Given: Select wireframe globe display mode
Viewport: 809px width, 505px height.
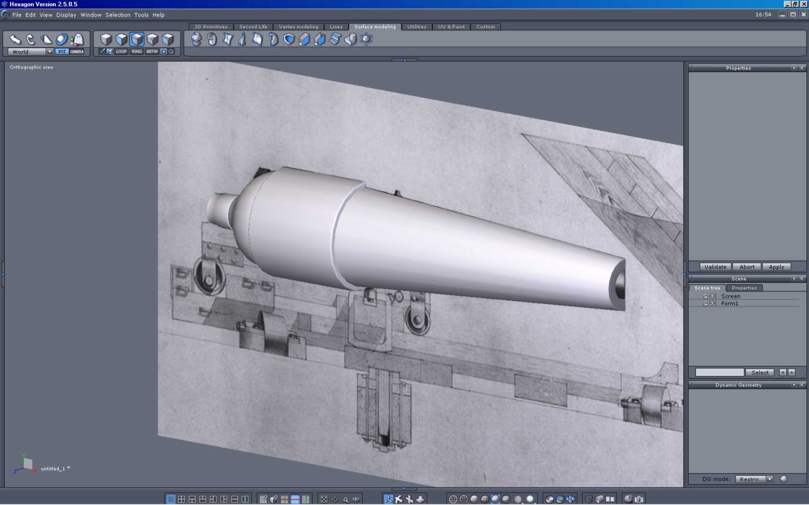Looking at the screenshot, I should tap(453, 499).
